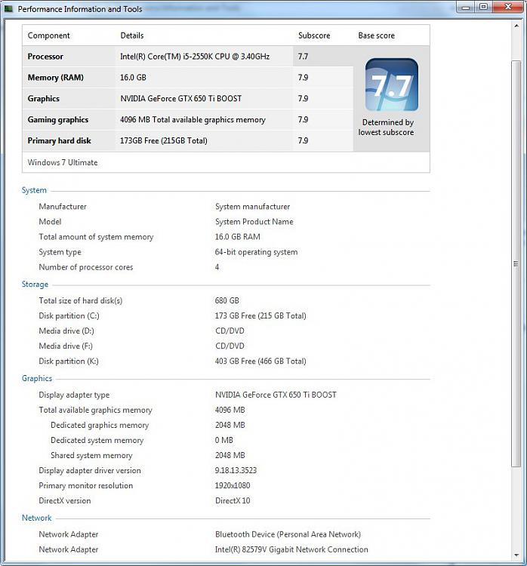Screen dimensions: 527x566
Task: Click the Dedicated system memory label
Action: point(97,440)
